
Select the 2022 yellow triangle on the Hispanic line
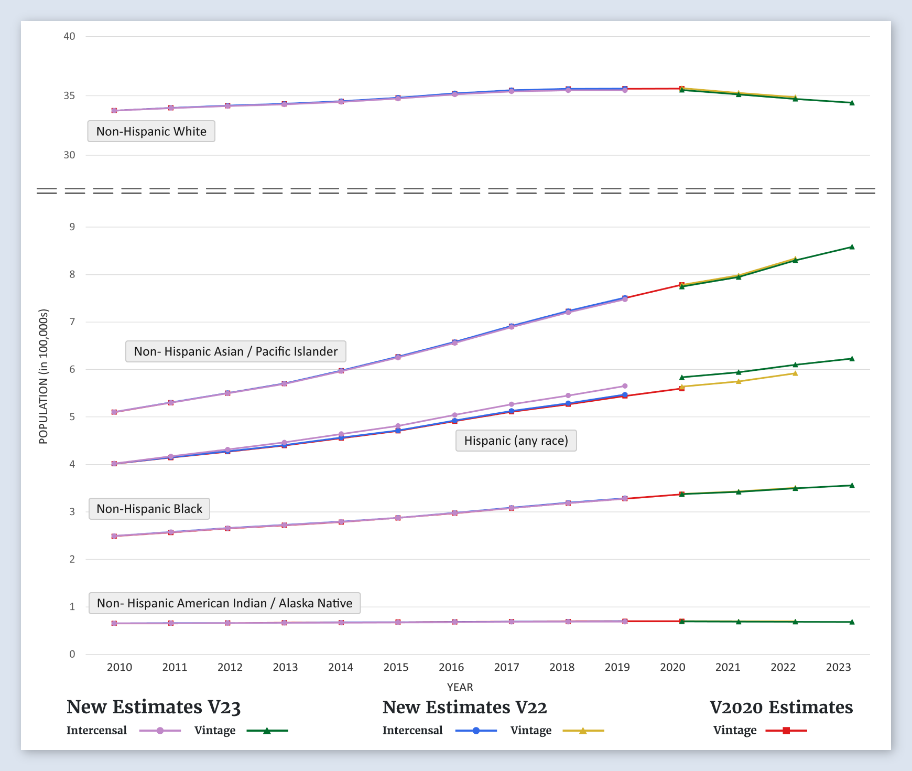pyautogui.click(x=795, y=373)
